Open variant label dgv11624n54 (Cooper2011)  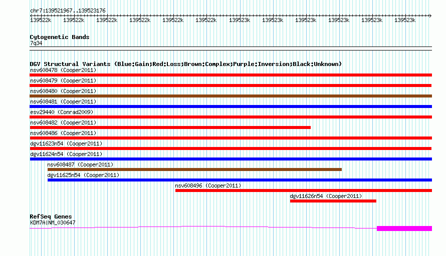tap(66, 154)
